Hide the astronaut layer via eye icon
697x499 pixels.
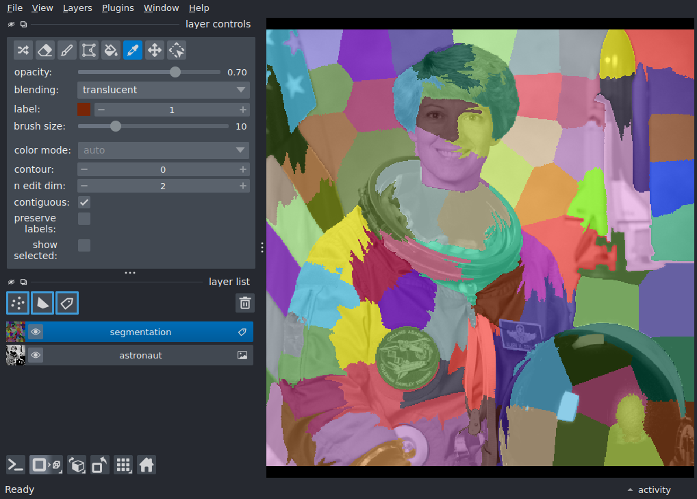(36, 355)
